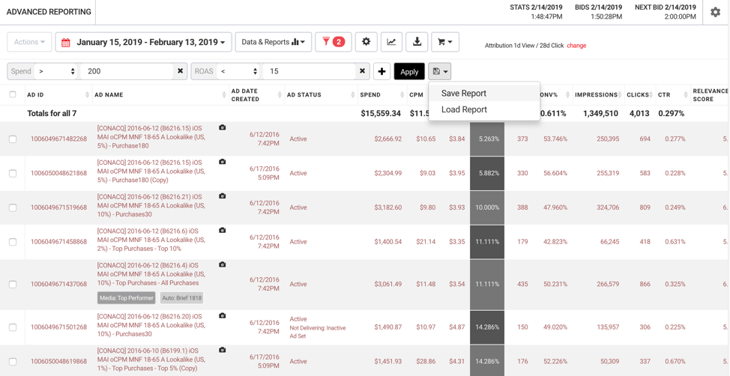Screen dimensions: 730x376
Task: Sort by IMPRESSIONS column arrows
Action: point(621,95)
